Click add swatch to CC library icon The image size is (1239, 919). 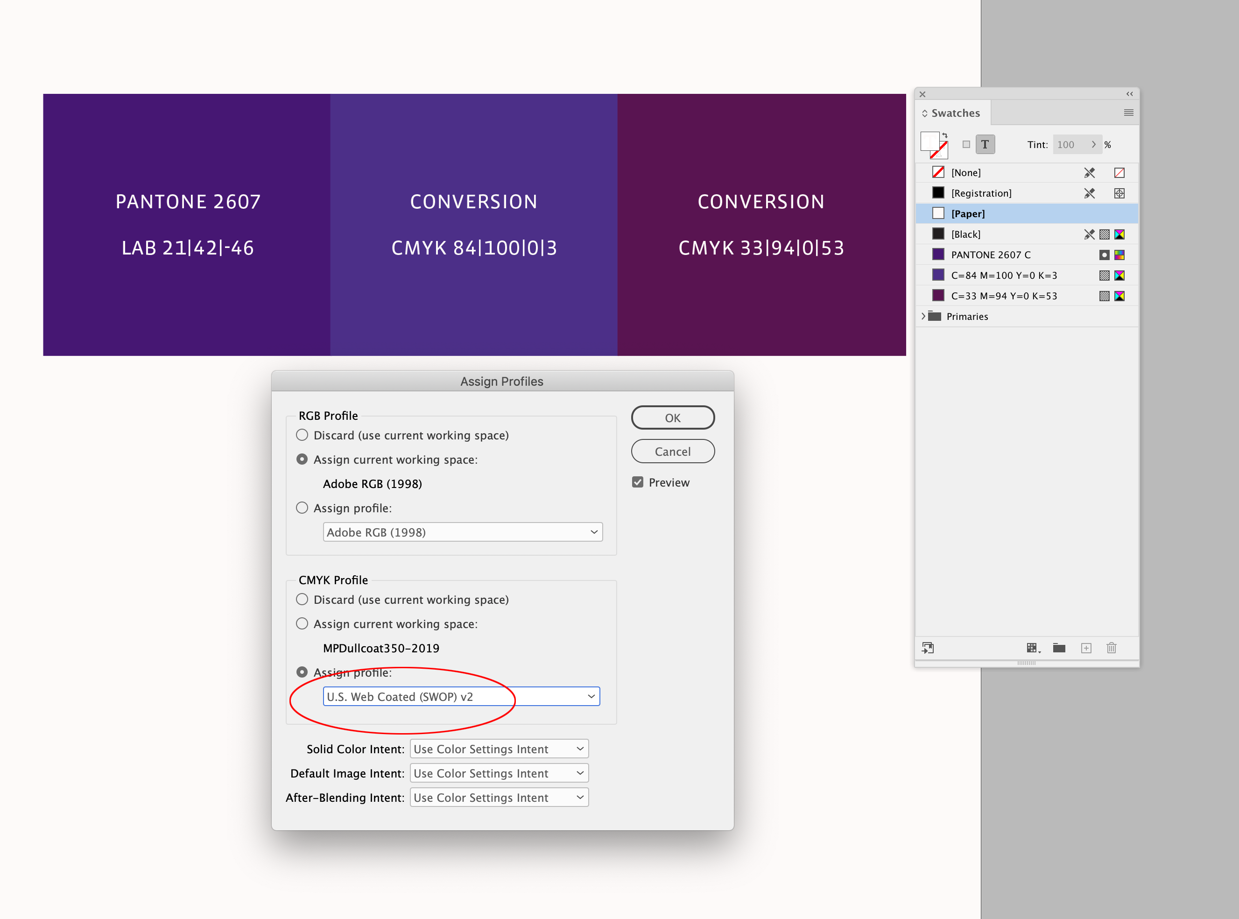pyautogui.click(x=928, y=648)
